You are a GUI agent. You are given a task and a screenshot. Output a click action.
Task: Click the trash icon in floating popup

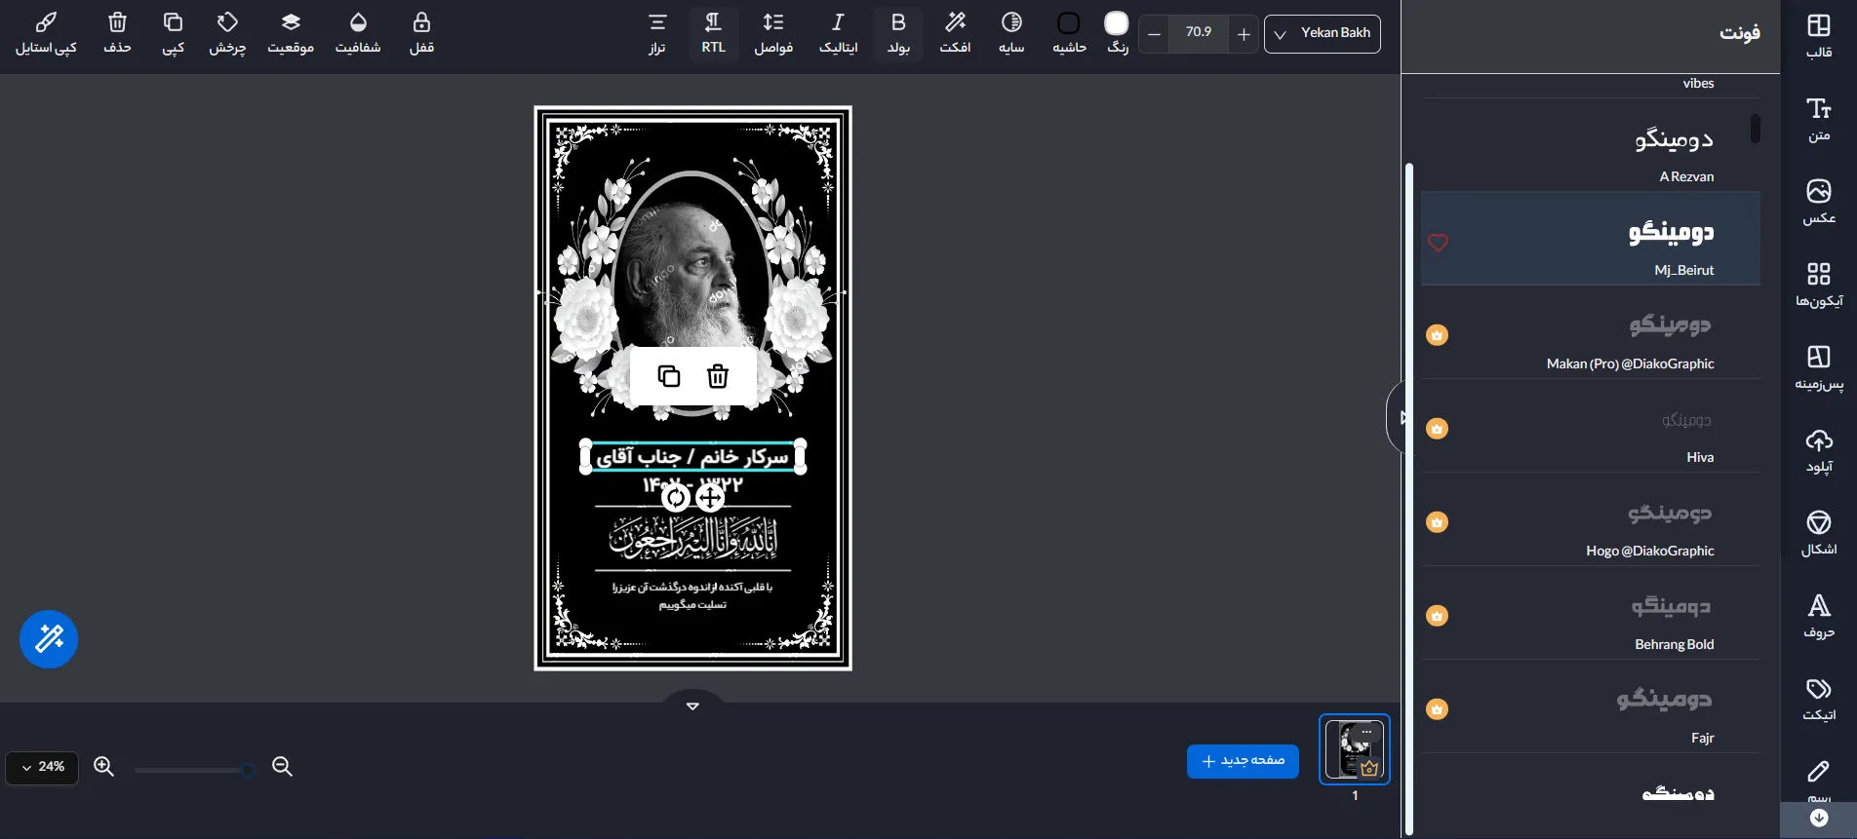(x=718, y=376)
